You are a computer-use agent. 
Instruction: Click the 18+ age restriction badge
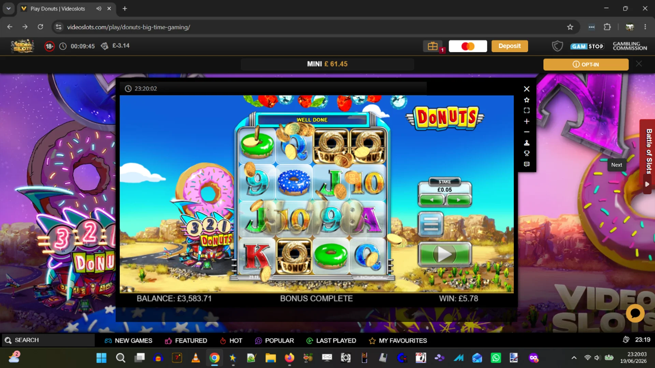click(x=49, y=46)
